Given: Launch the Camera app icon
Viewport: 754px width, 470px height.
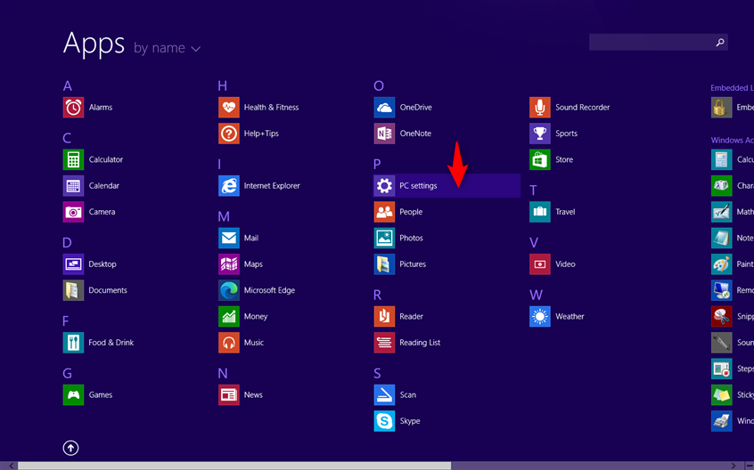Looking at the screenshot, I should coord(73,212).
